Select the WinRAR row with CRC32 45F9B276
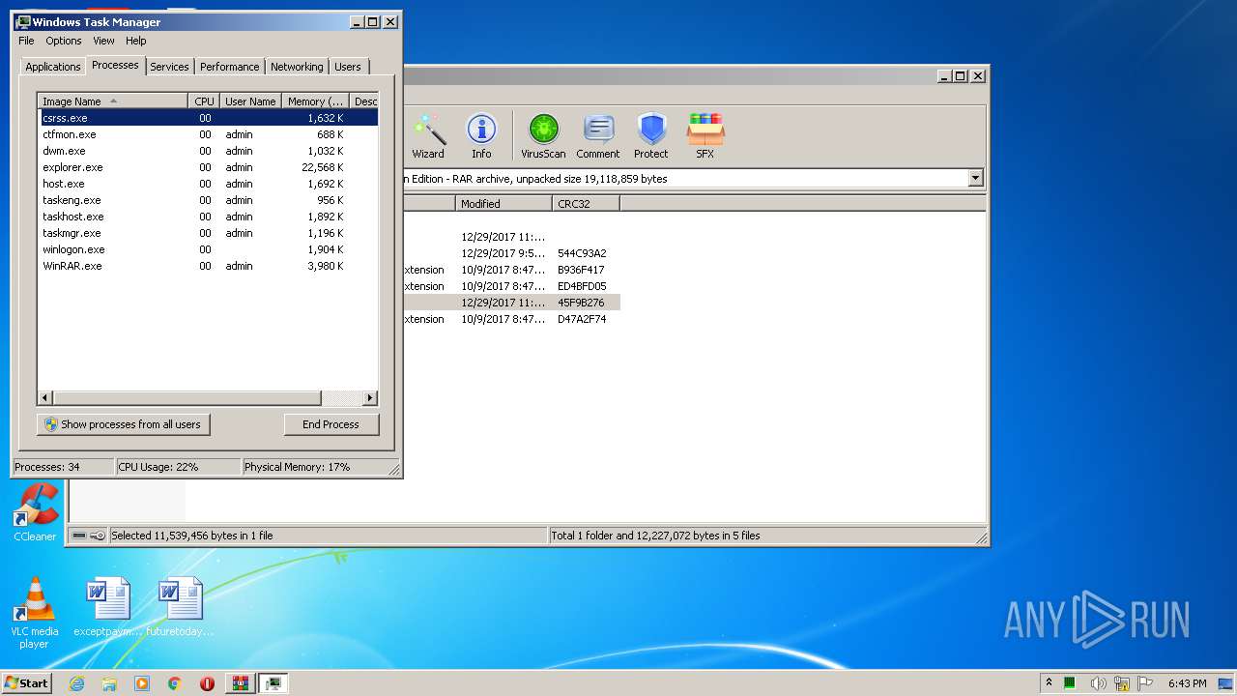Screen dimensions: 1237x696 pos(512,303)
